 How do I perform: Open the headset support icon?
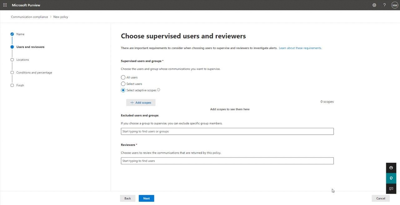tap(391, 178)
